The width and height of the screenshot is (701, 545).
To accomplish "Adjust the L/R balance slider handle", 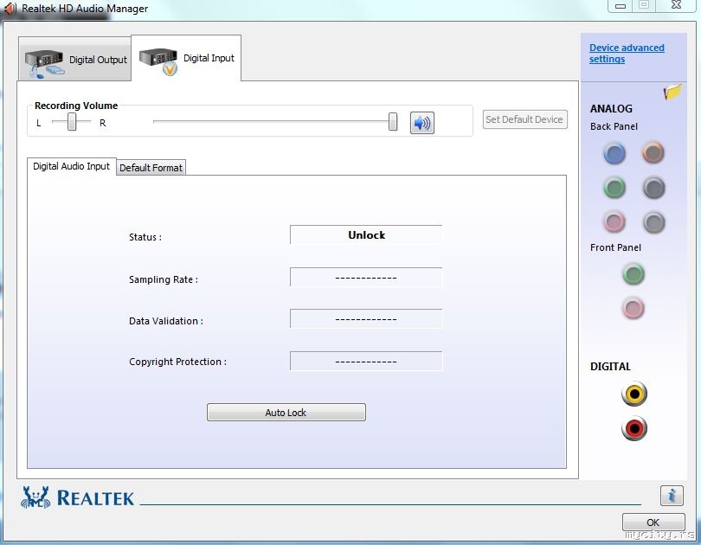I will click(x=72, y=121).
